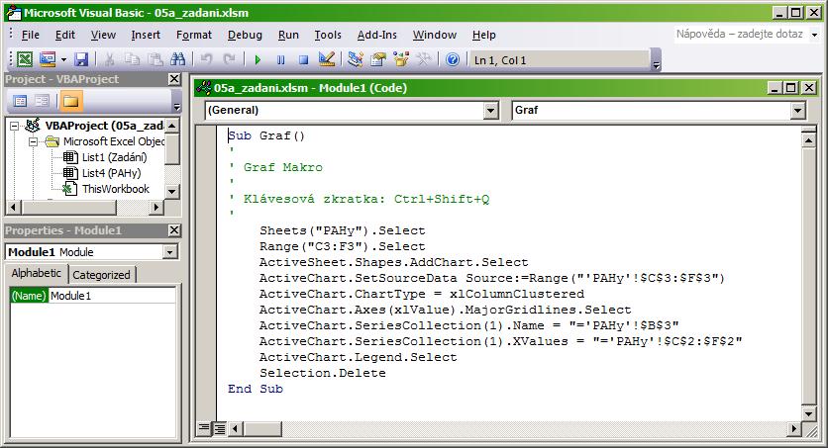The height and width of the screenshot is (448, 828).
Task: Run the macro with green play icon
Action: [x=258, y=59]
